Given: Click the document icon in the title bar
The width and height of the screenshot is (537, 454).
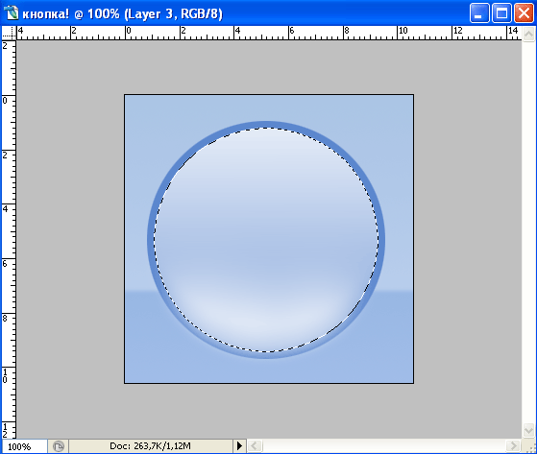Looking at the screenshot, I should (12, 13).
